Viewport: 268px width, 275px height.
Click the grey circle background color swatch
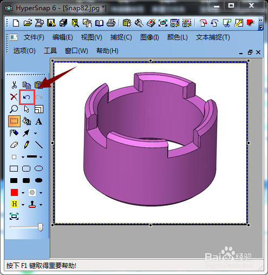32,193
